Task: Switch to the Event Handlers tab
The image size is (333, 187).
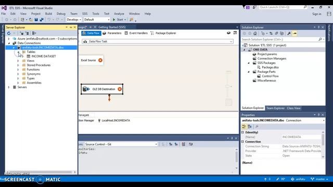Action: pyautogui.click(x=136, y=33)
